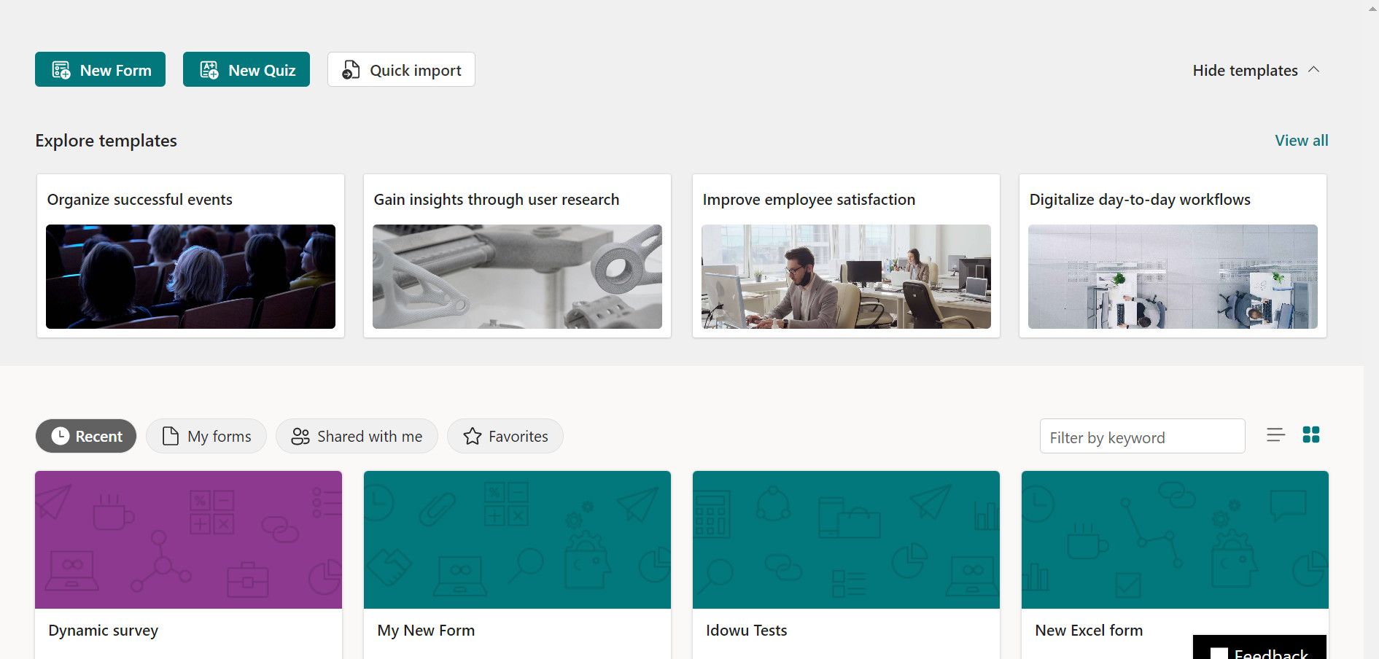The width and height of the screenshot is (1379, 659).
Task: Click the clock icon on the Recent filter
Action: pos(61,435)
